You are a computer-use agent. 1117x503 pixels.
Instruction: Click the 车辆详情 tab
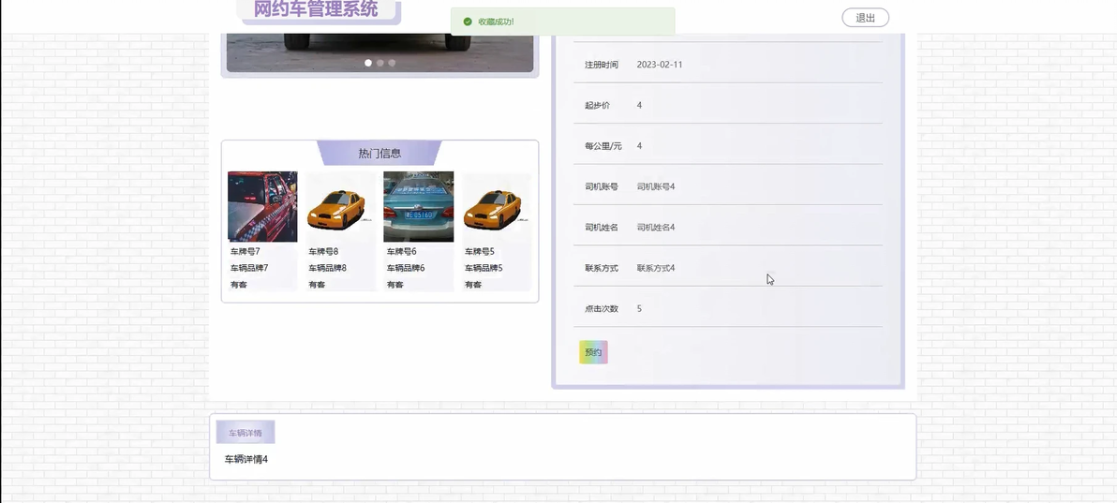coord(246,433)
